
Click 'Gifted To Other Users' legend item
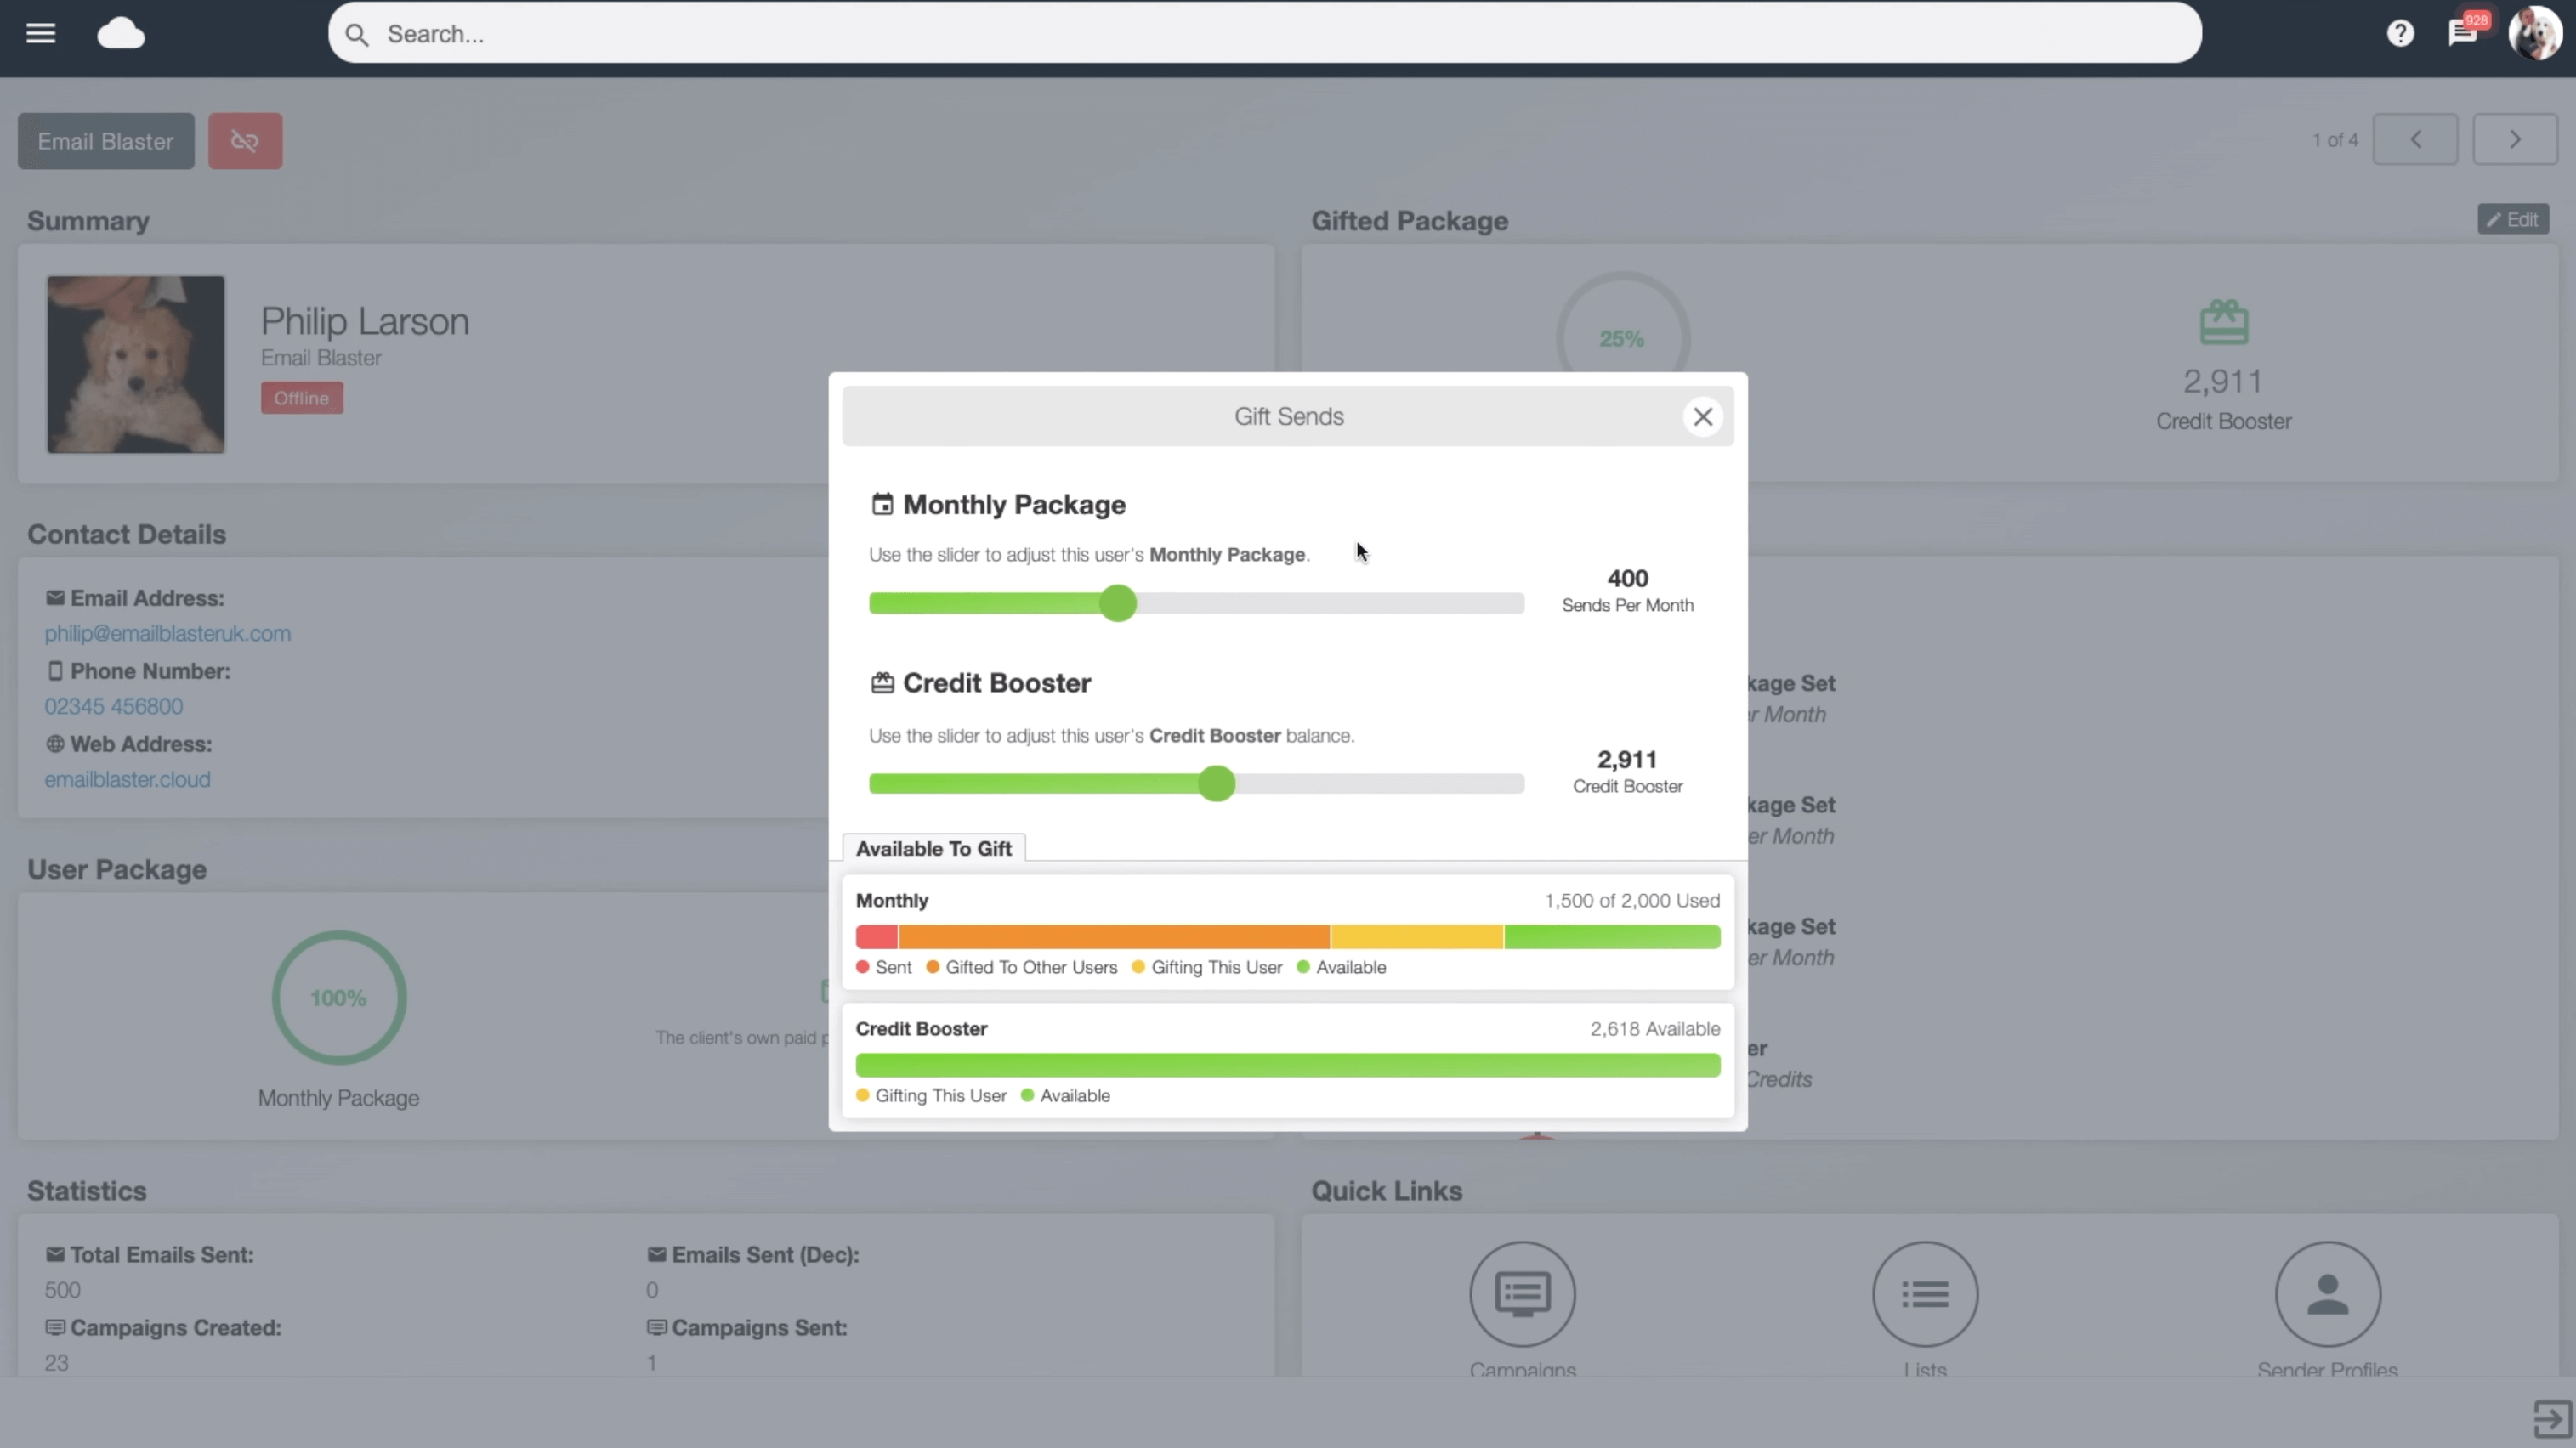click(x=1022, y=967)
